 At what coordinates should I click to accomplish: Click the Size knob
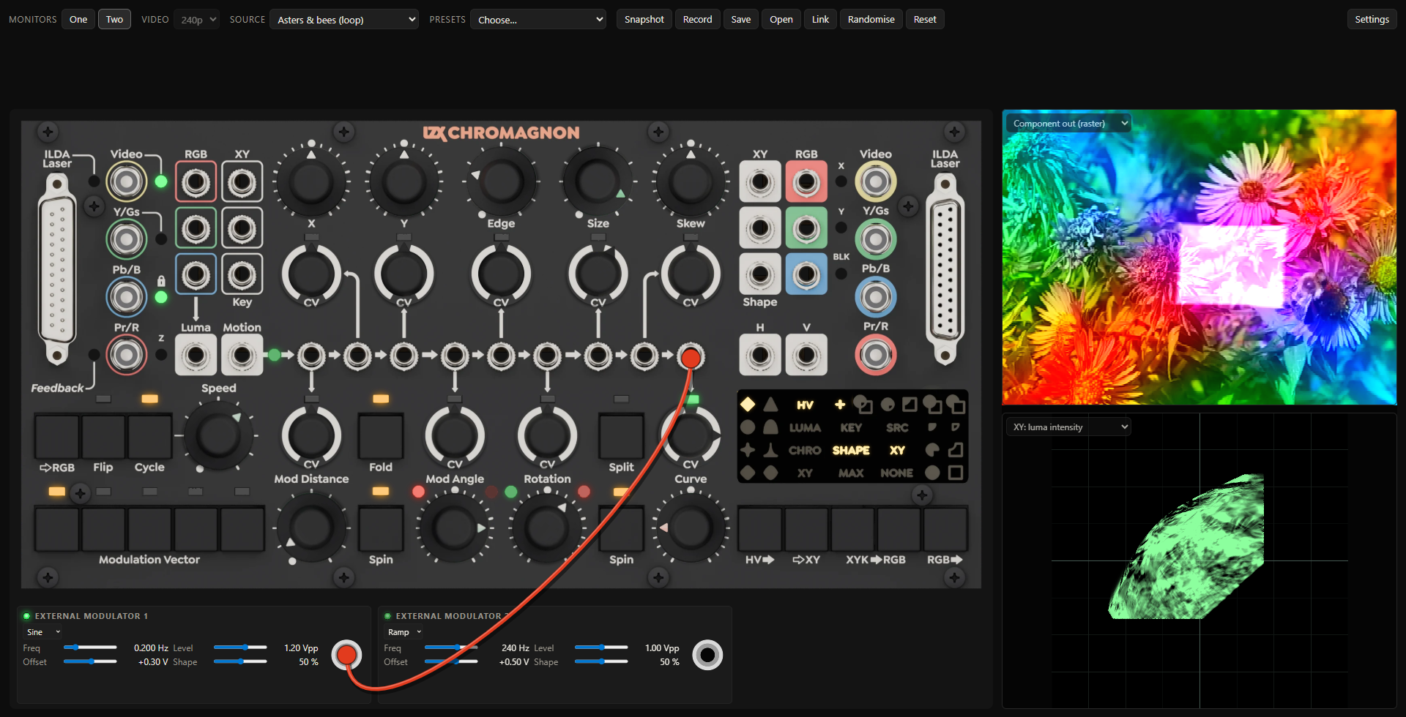598,181
